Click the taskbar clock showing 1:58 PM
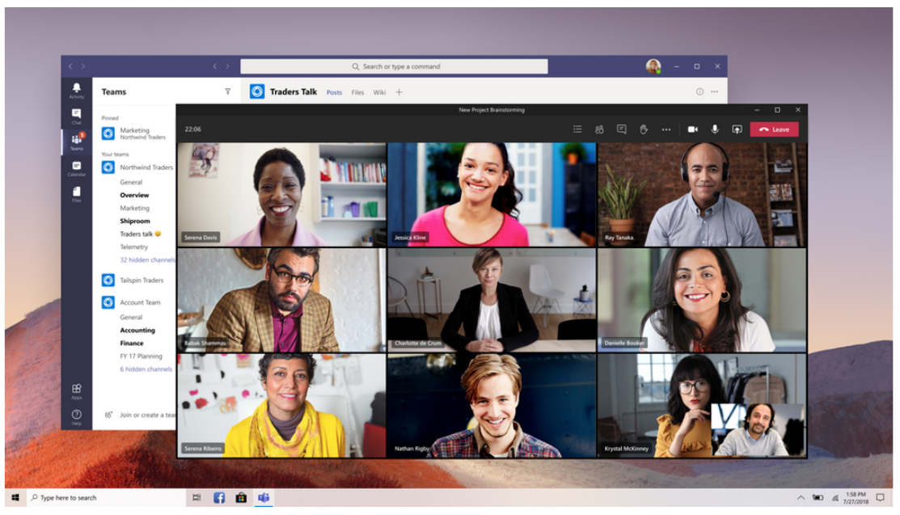Screen dimensions: 900x515 (856, 497)
